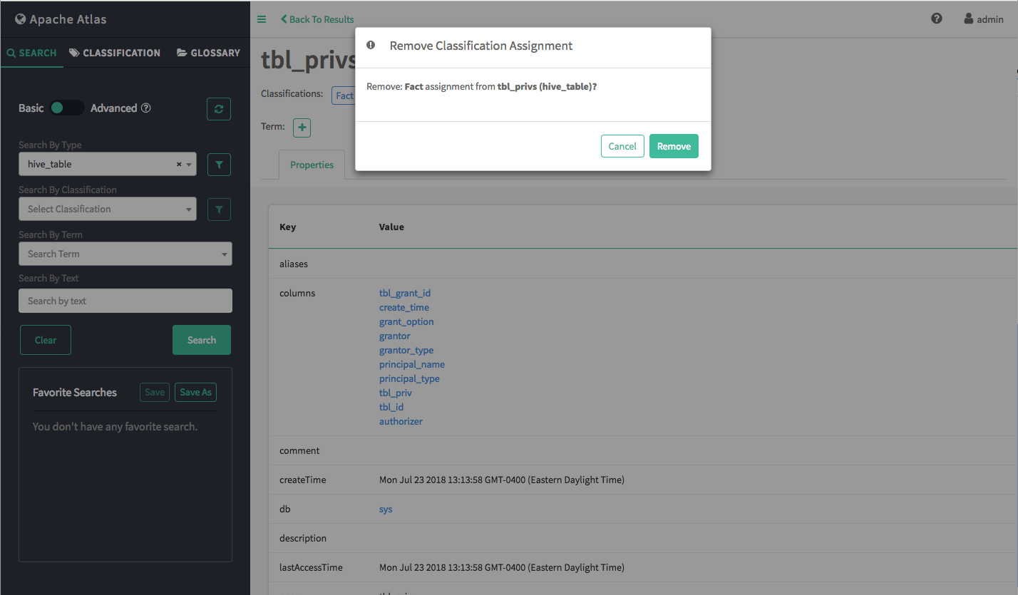1018x595 pixels.
Task: Switch to the GLOSSARY tab
Action: (208, 53)
